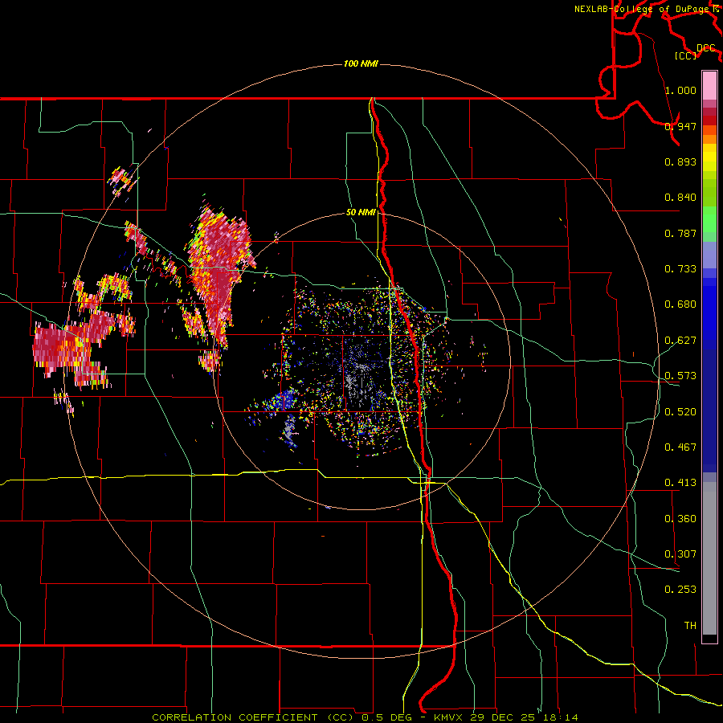Viewport: 723px width, 723px height.
Task: Select the 0.520 scale value
Action: click(x=680, y=412)
